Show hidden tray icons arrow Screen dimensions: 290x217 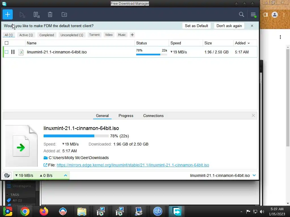pyautogui.click(x=241, y=212)
